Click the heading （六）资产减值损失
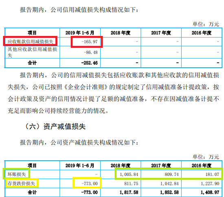This screenshot has width=224, height=197. pyautogui.click(x=55, y=126)
